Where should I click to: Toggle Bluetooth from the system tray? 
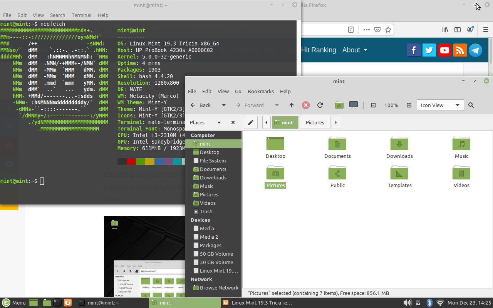[429, 303]
